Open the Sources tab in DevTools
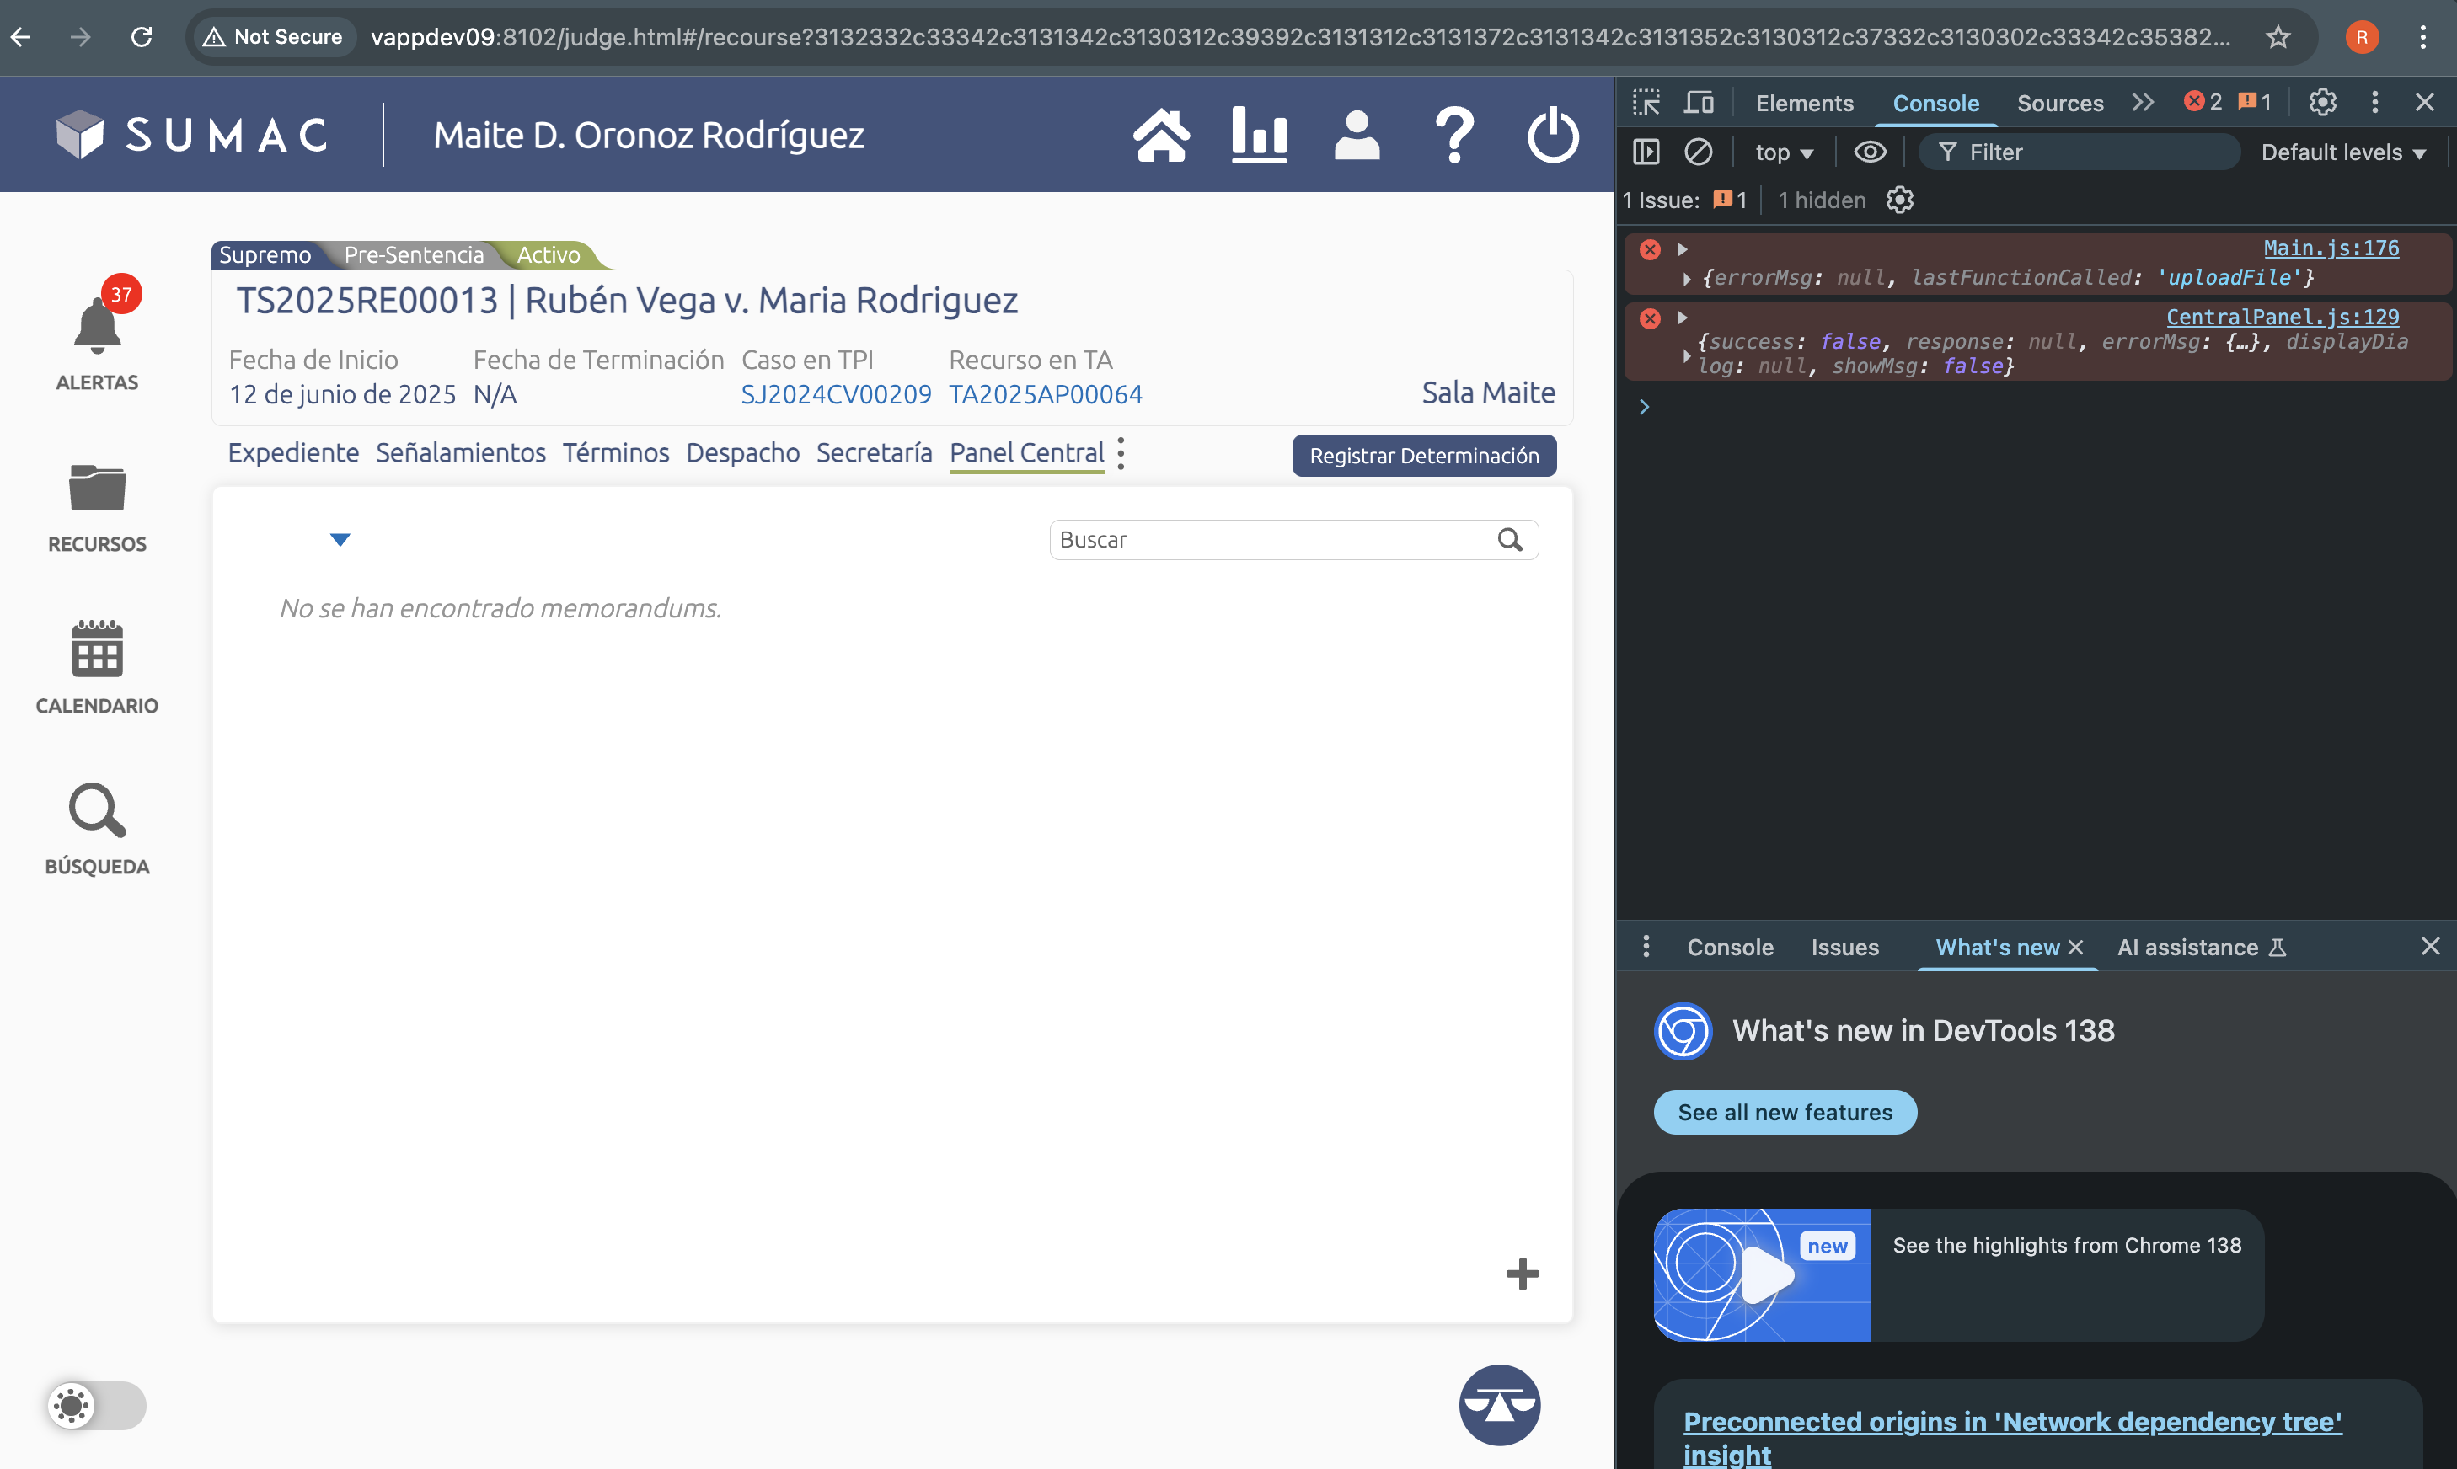The height and width of the screenshot is (1469, 2457). (x=2059, y=103)
